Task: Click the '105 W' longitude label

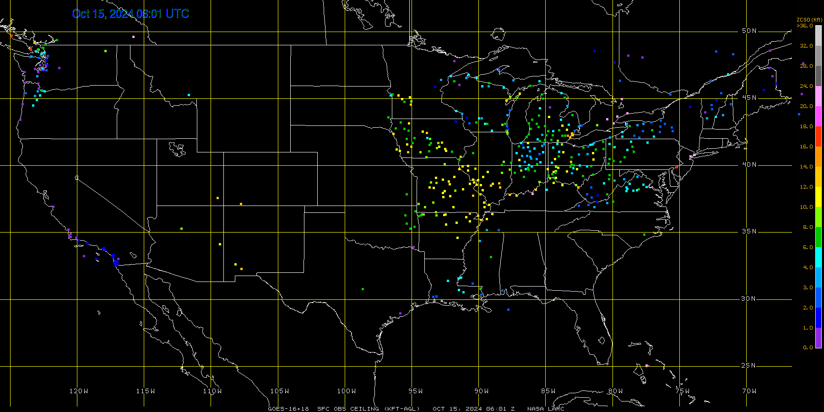Action: [x=279, y=391]
